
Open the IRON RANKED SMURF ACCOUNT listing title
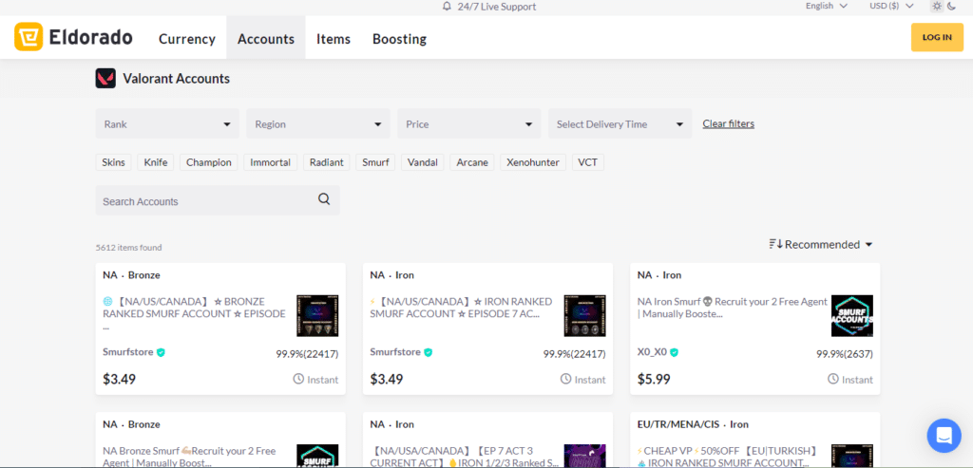[x=461, y=308]
